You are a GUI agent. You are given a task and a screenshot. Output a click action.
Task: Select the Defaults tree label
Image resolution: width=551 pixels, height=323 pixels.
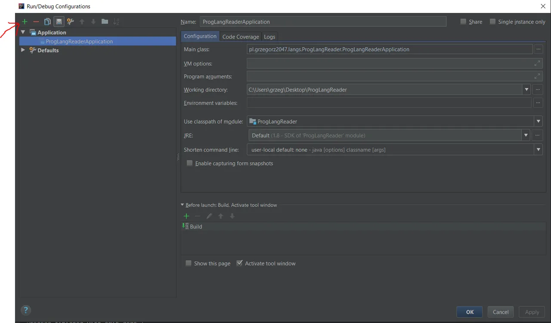(48, 50)
